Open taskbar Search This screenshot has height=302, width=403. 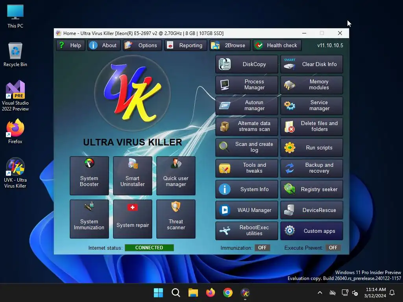(x=176, y=293)
